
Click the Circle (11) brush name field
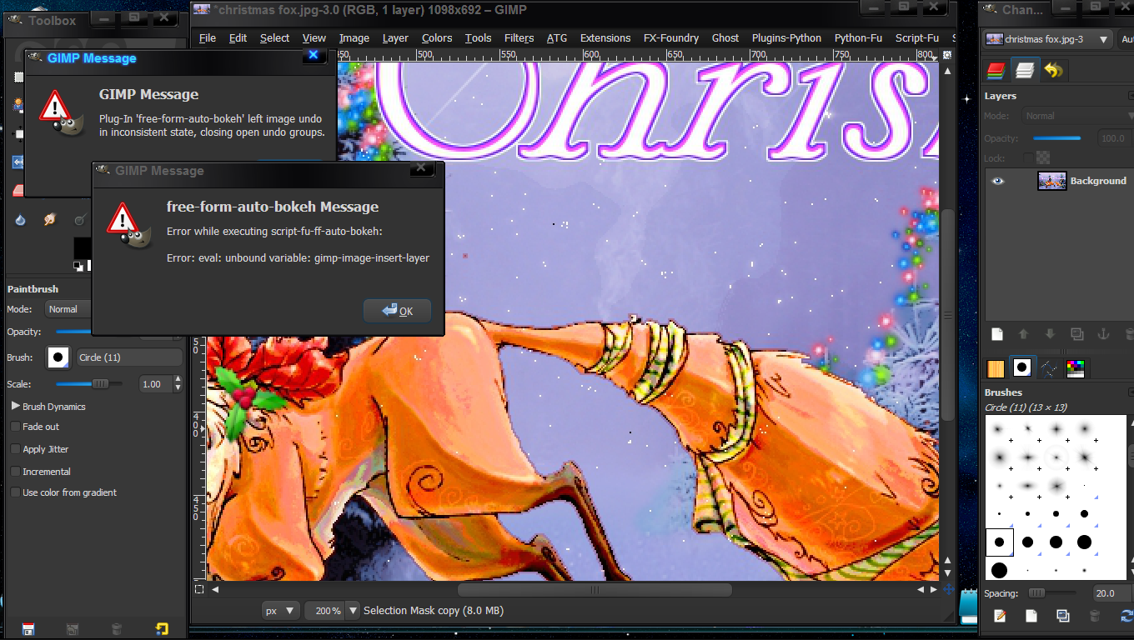point(129,357)
